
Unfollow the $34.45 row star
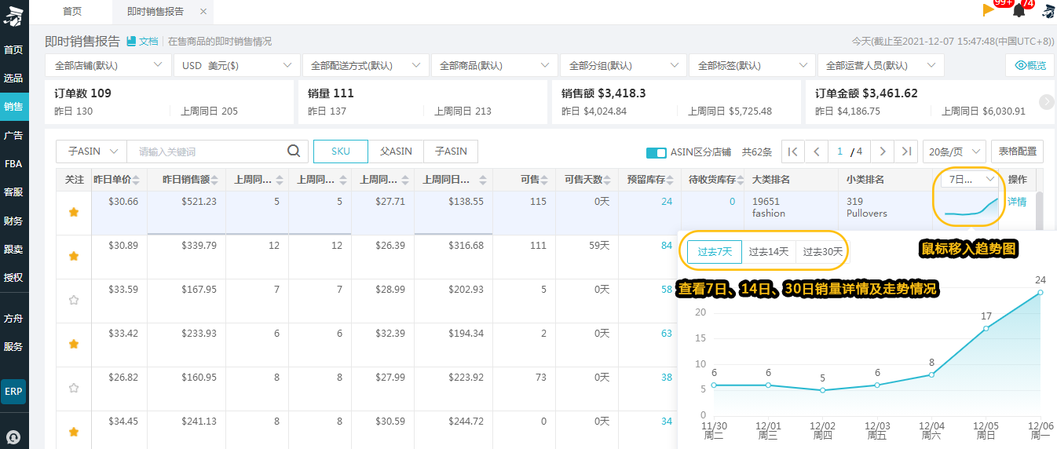point(74,432)
